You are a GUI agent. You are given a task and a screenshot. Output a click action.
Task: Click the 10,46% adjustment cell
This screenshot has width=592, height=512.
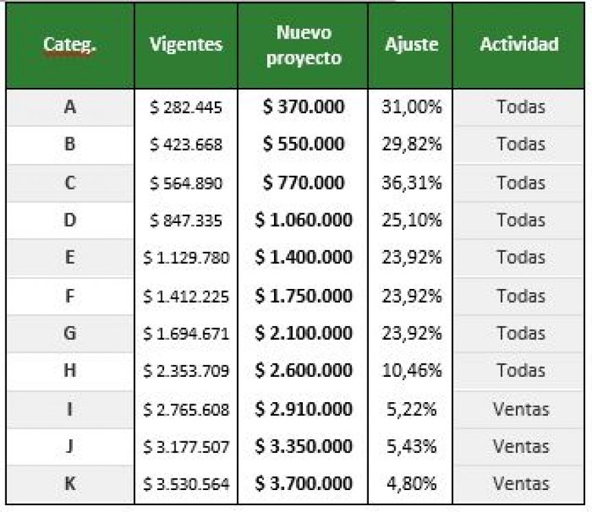coord(411,371)
